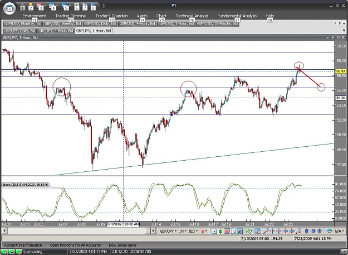Select the GBP/JPY, 1-Hour, Bid tab
This screenshot has height=255, width=348.
click(x=94, y=31)
